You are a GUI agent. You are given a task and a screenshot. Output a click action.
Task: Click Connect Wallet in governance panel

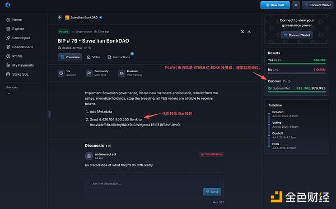tap(297, 35)
